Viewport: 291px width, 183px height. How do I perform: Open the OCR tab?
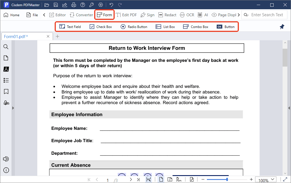(x=187, y=15)
